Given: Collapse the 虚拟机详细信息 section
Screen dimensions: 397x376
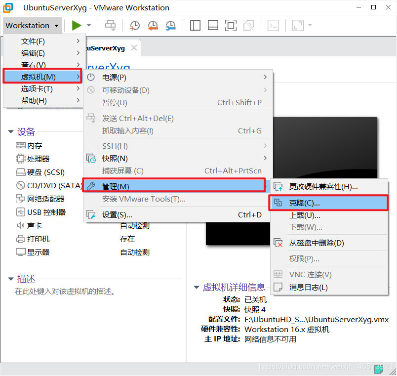Looking at the screenshot, I should (x=196, y=287).
